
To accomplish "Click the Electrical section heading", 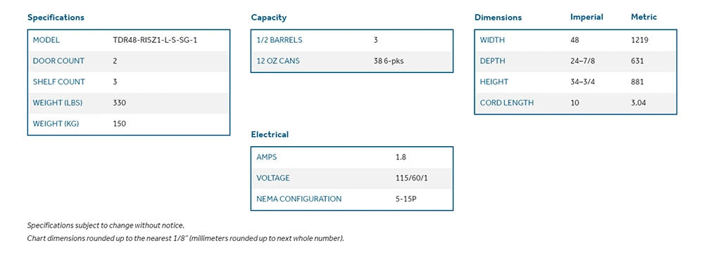I will tap(270, 134).
